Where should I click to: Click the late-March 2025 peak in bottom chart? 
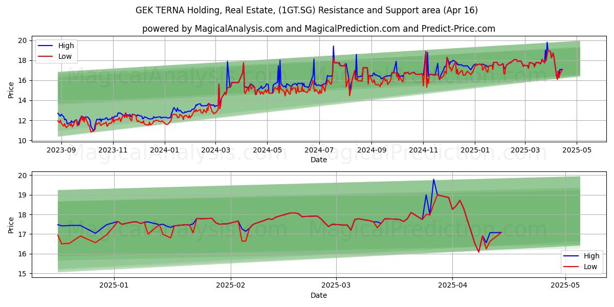(433, 179)
